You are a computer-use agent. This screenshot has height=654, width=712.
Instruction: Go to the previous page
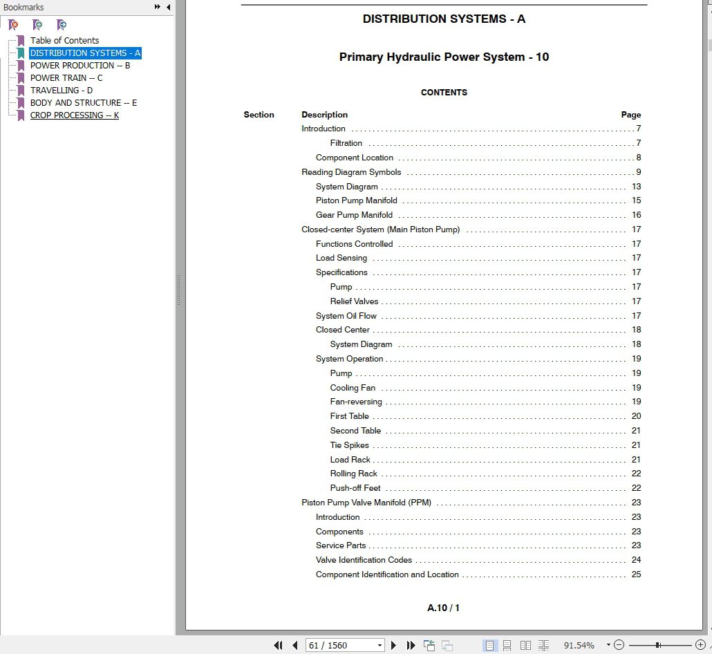coord(295,645)
